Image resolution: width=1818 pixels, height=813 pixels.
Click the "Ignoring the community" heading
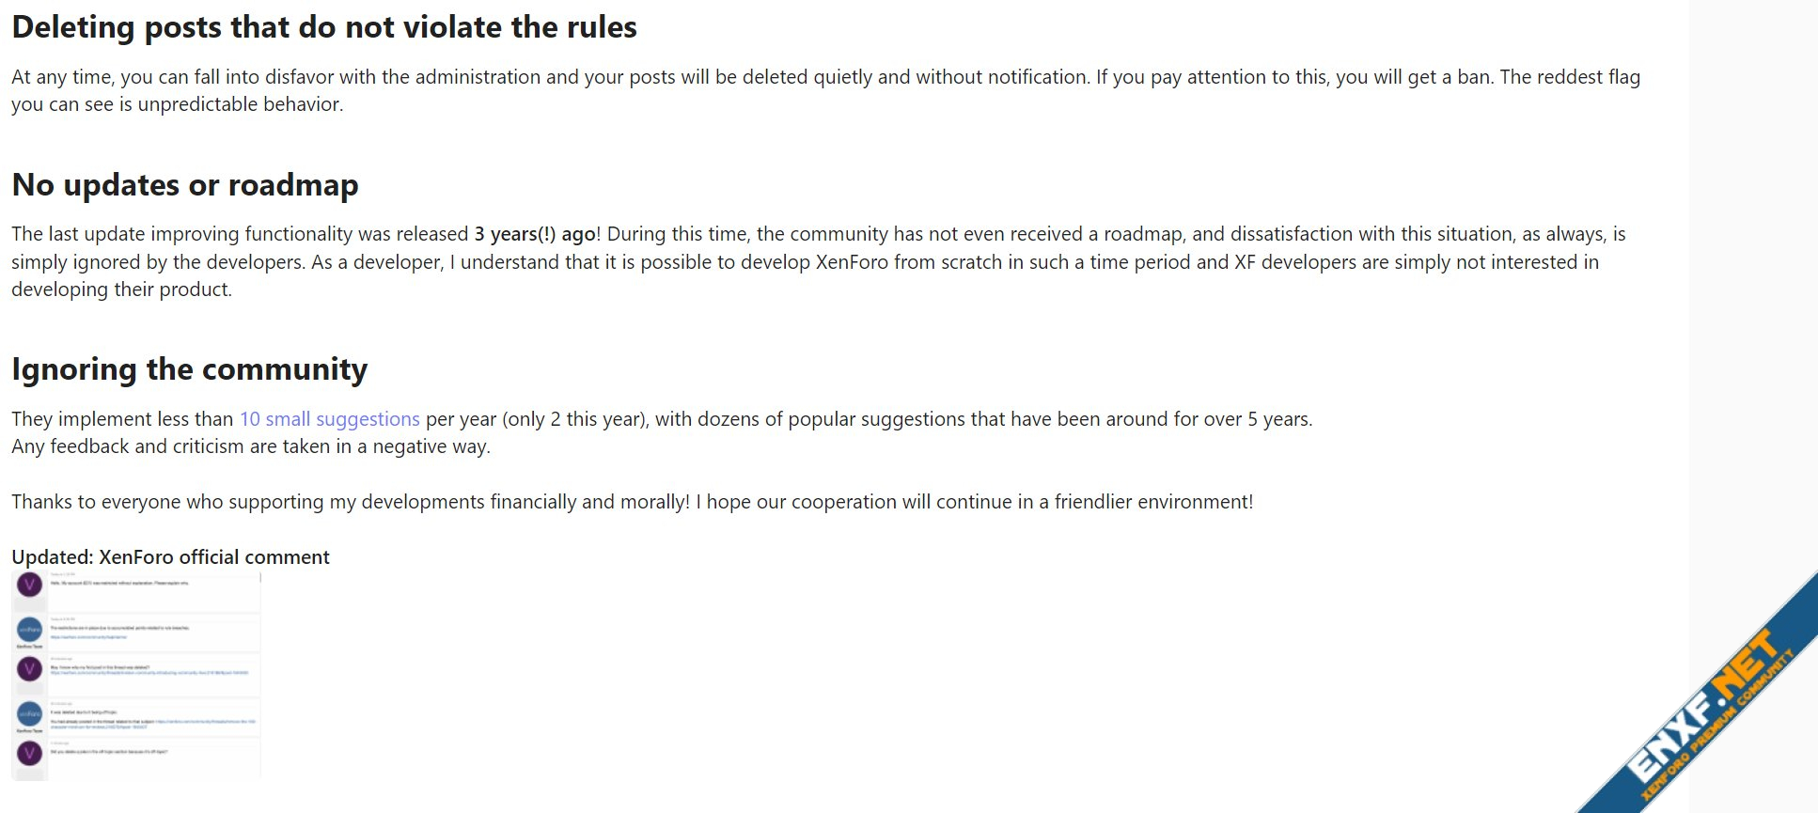189,369
